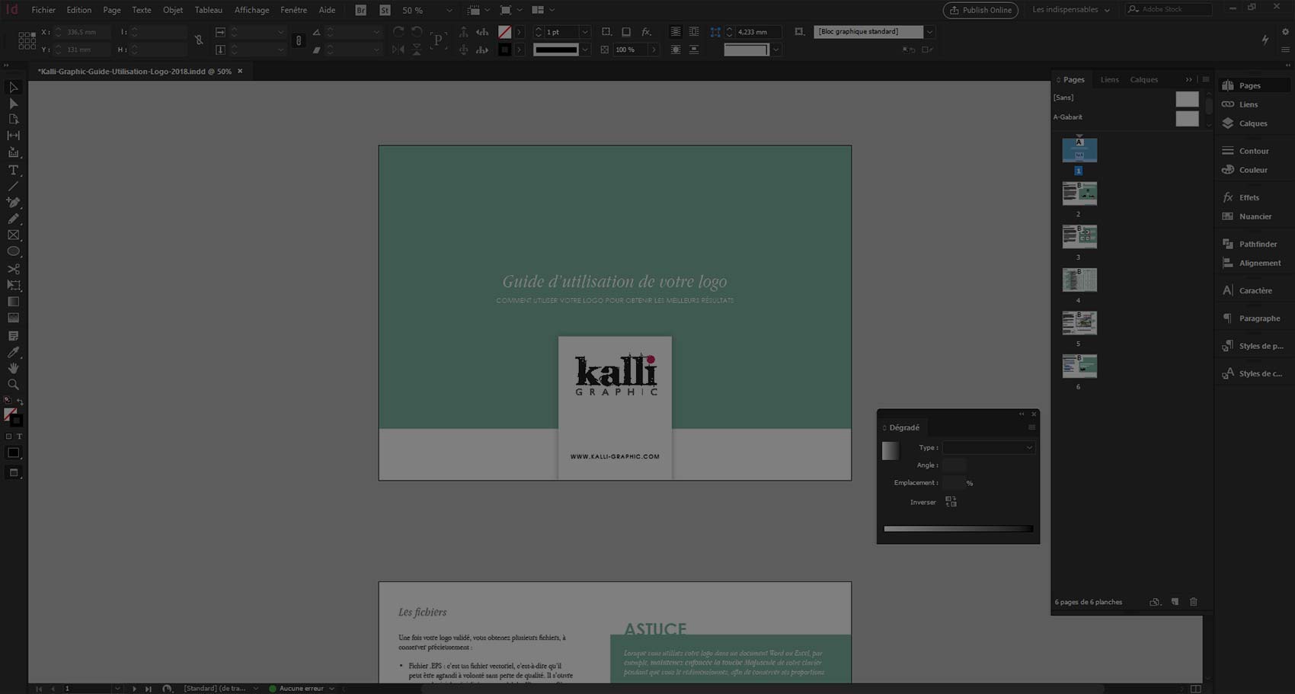Screen dimensions: 1295x694
Task: Toggle Inverser gradient direction in Dégradé
Action: pos(951,501)
